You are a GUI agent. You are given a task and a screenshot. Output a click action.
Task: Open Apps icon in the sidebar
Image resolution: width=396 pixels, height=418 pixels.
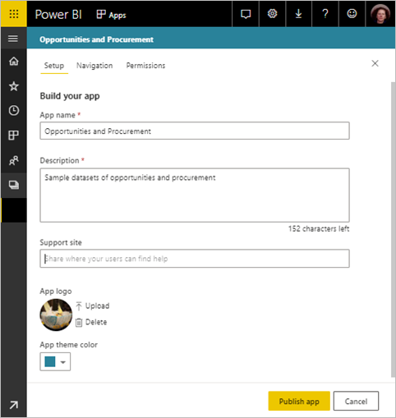[x=14, y=136]
